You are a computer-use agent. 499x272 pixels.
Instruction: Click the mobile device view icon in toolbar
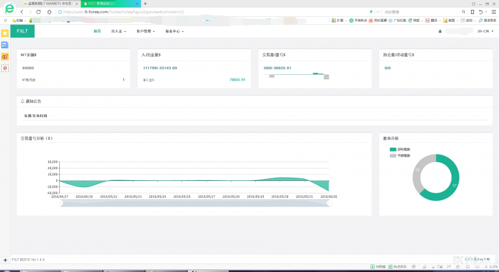click(472, 12)
